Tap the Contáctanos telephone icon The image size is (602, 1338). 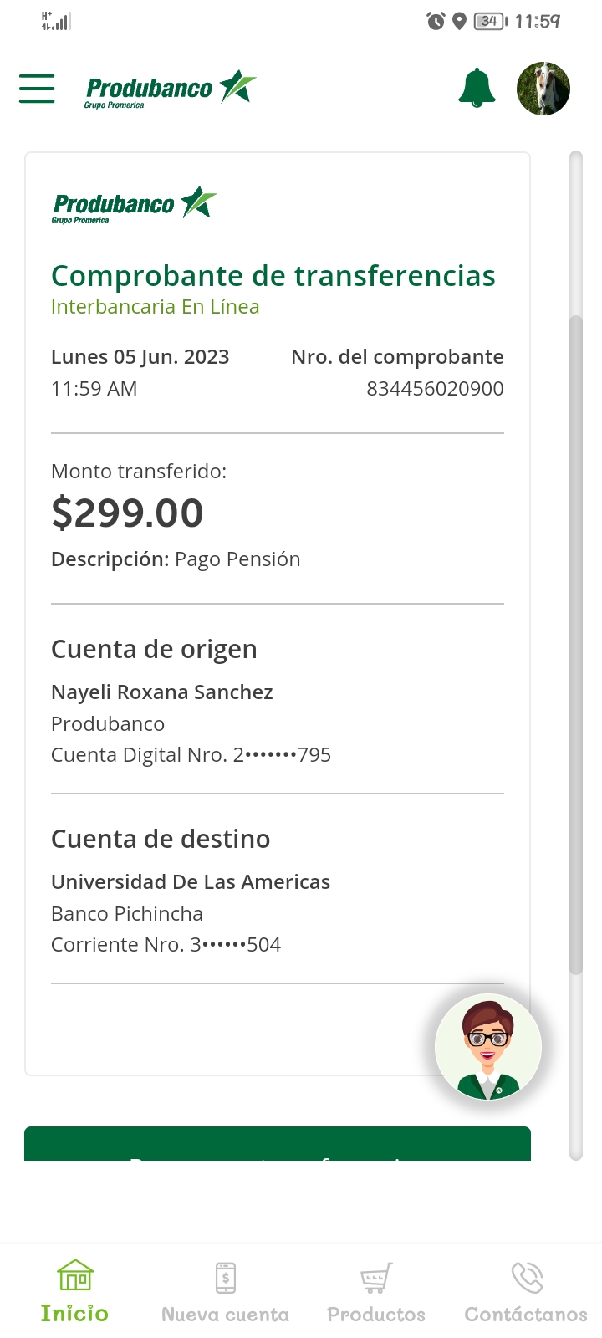(x=527, y=1278)
